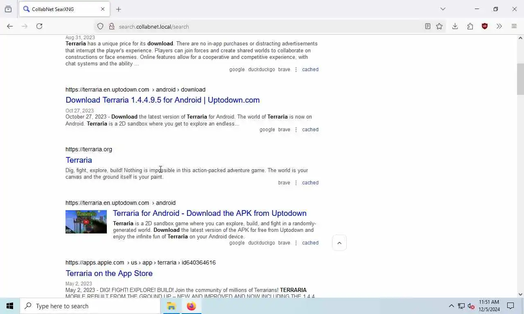Open tracking protection shield icon
Image resolution: width=524 pixels, height=314 pixels.
pyautogui.click(x=100, y=27)
